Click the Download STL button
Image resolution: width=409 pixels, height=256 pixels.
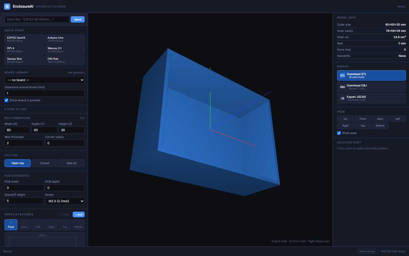[x=372, y=75]
